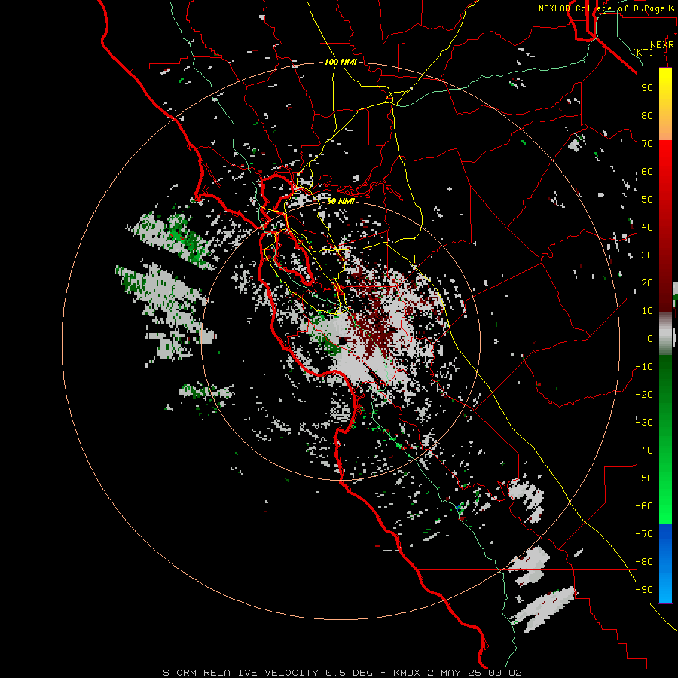
Task: Click the positive 90 scale value
Action: pyautogui.click(x=647, y=88)
